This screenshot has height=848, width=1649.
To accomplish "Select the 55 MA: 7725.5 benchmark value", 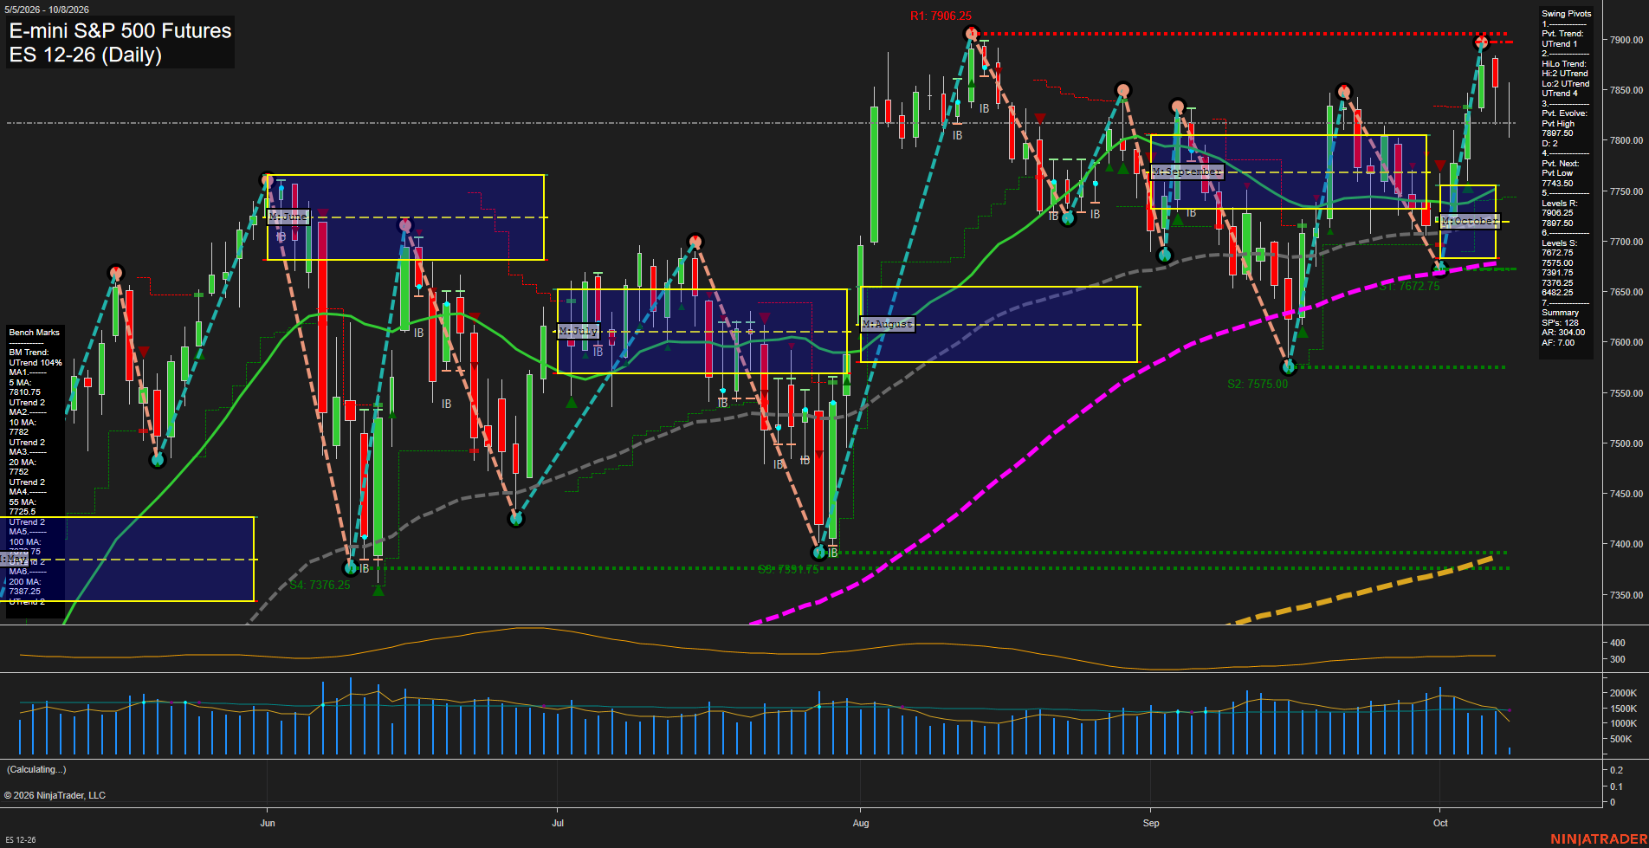I will coord(23,507).
